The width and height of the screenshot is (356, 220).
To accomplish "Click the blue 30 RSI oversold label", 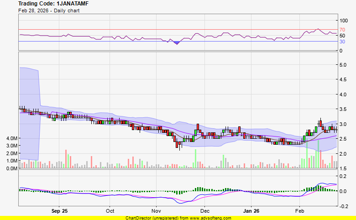I will pos(342,42).
